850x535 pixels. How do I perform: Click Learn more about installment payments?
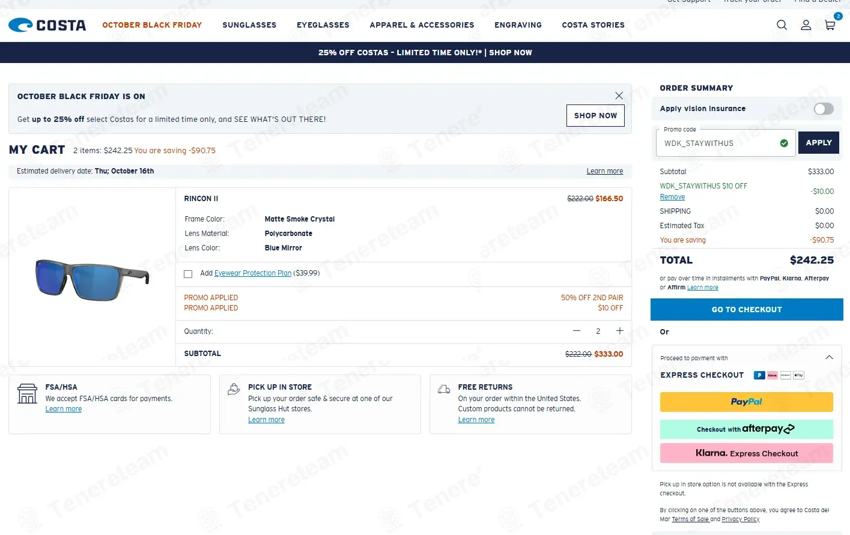(x=703, y=288)
